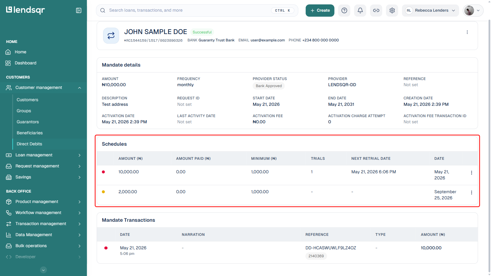Open notifications bell icon
Screen dimensions: 491x276
[360, 10]
